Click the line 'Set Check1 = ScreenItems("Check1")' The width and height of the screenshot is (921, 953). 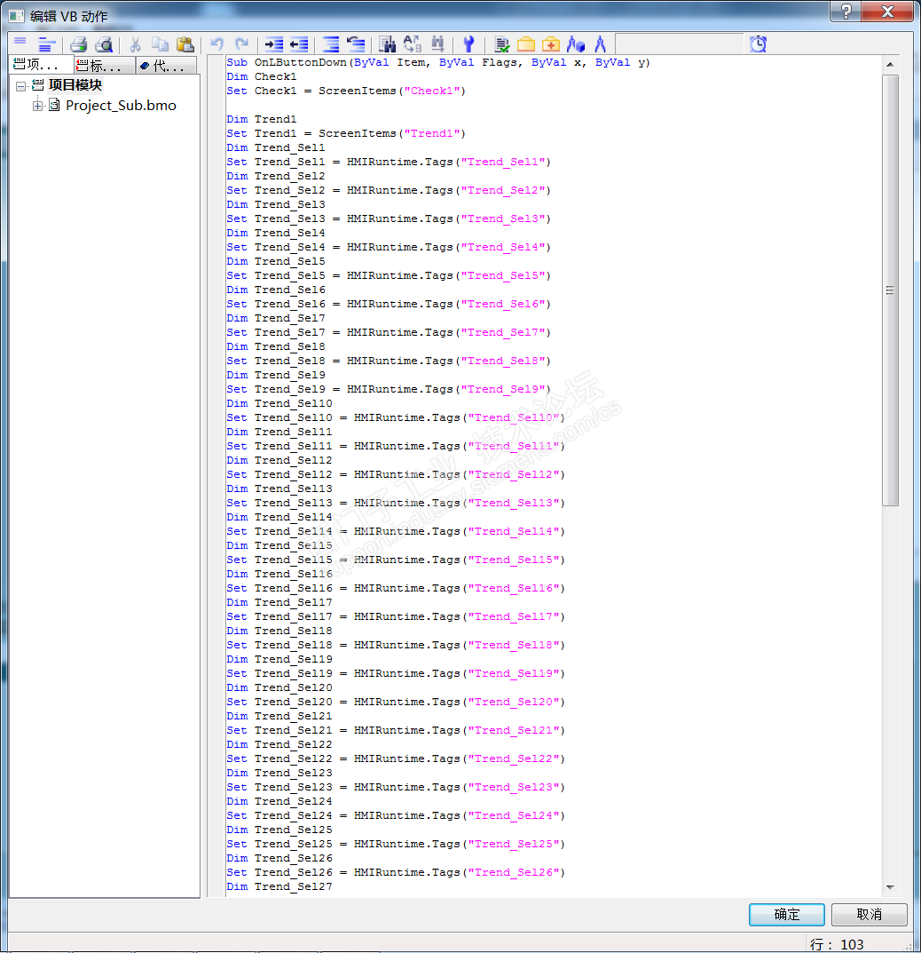click(x=346, y=91)
